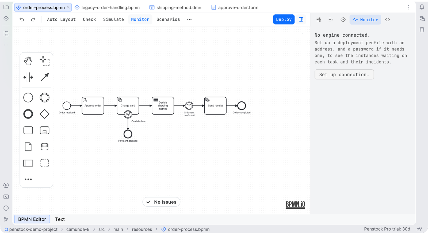
Task: Click the Deploy button
Action: click(284, 19)
